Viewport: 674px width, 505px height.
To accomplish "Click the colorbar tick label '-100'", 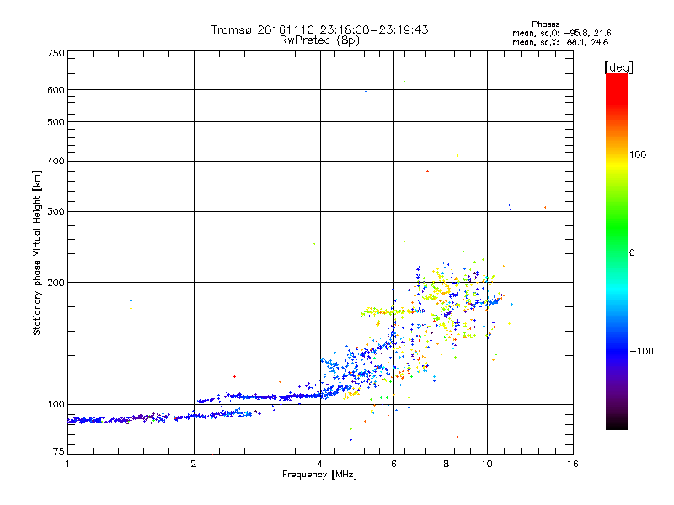I will [x=641, y=351].
